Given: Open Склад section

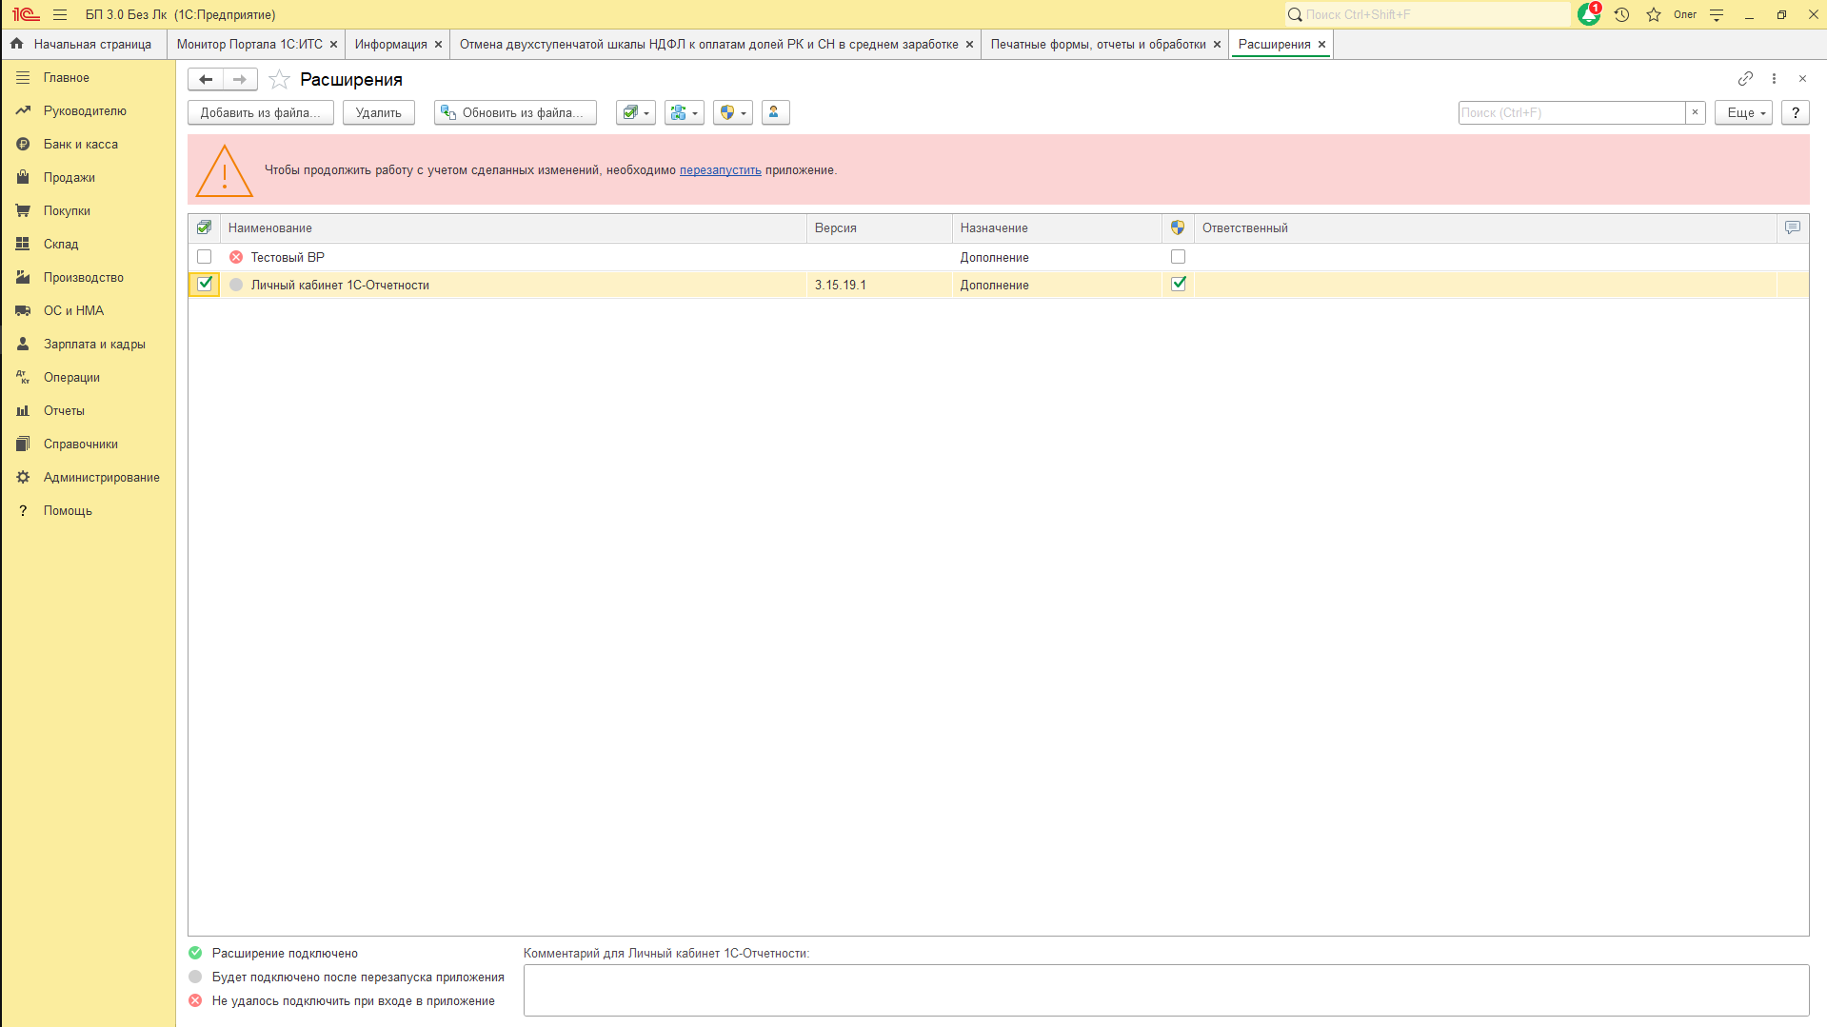Looking at the screenshot, I should click(88, 245).
